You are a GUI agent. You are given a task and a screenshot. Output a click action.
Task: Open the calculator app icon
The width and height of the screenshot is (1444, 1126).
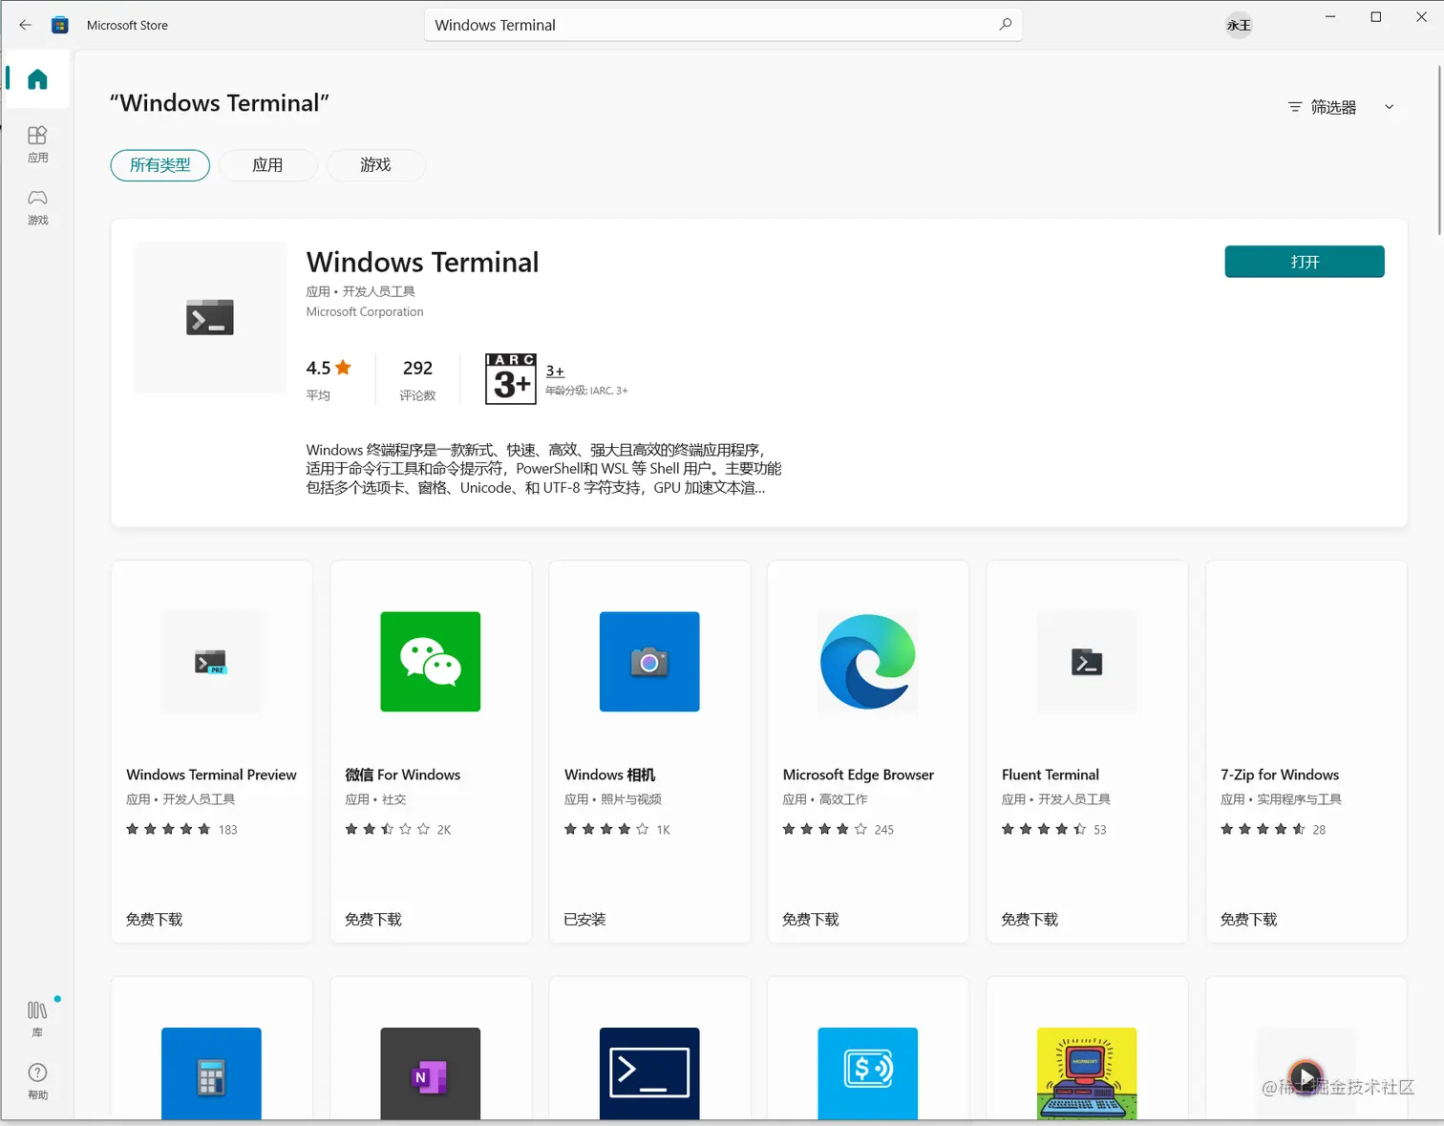point(211,1073)
